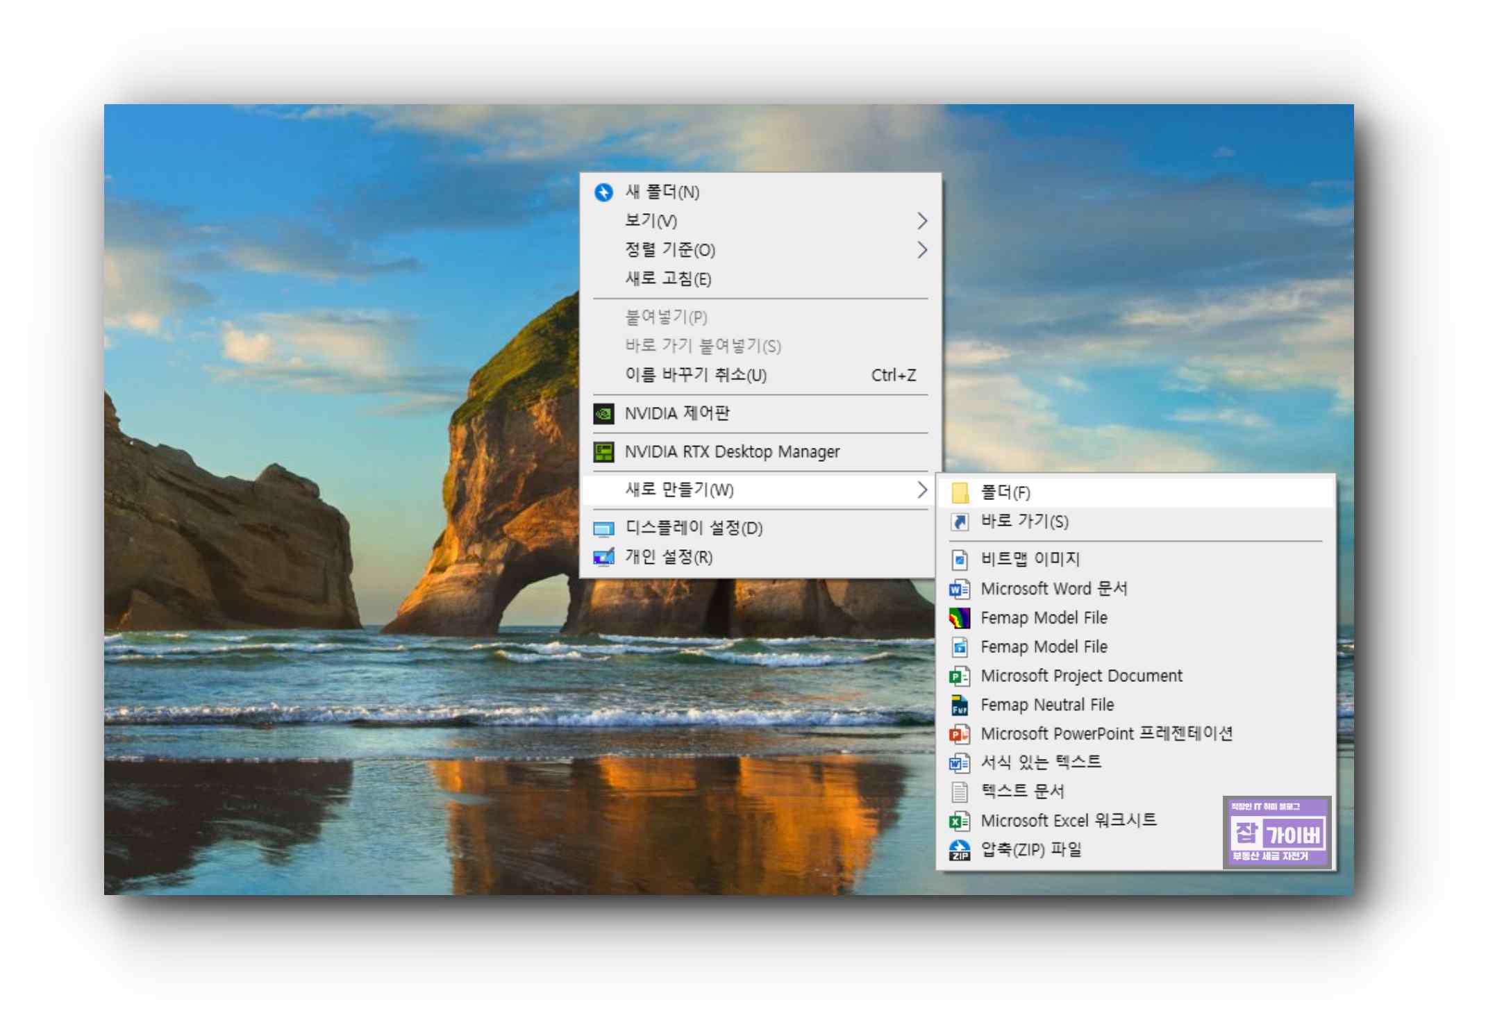This screenshot has height=1027, width=1486.
Task: Click the blue icon beside 새 폴더(N)
Action: pyautogui.click(x=603, y=192)
